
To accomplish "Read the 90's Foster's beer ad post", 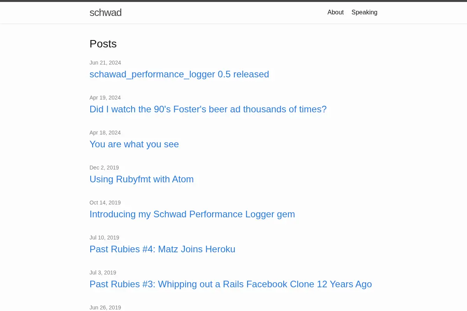I will 208,109.
